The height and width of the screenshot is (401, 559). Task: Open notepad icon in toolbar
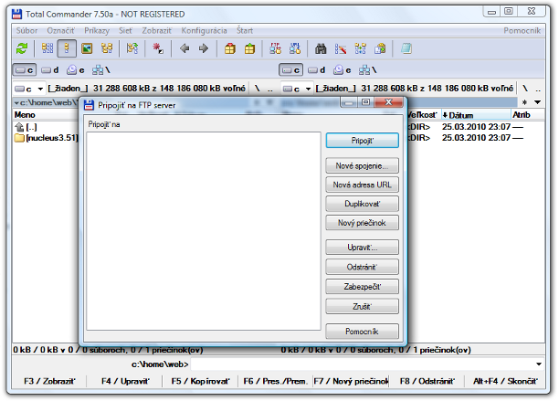point(406,48)
